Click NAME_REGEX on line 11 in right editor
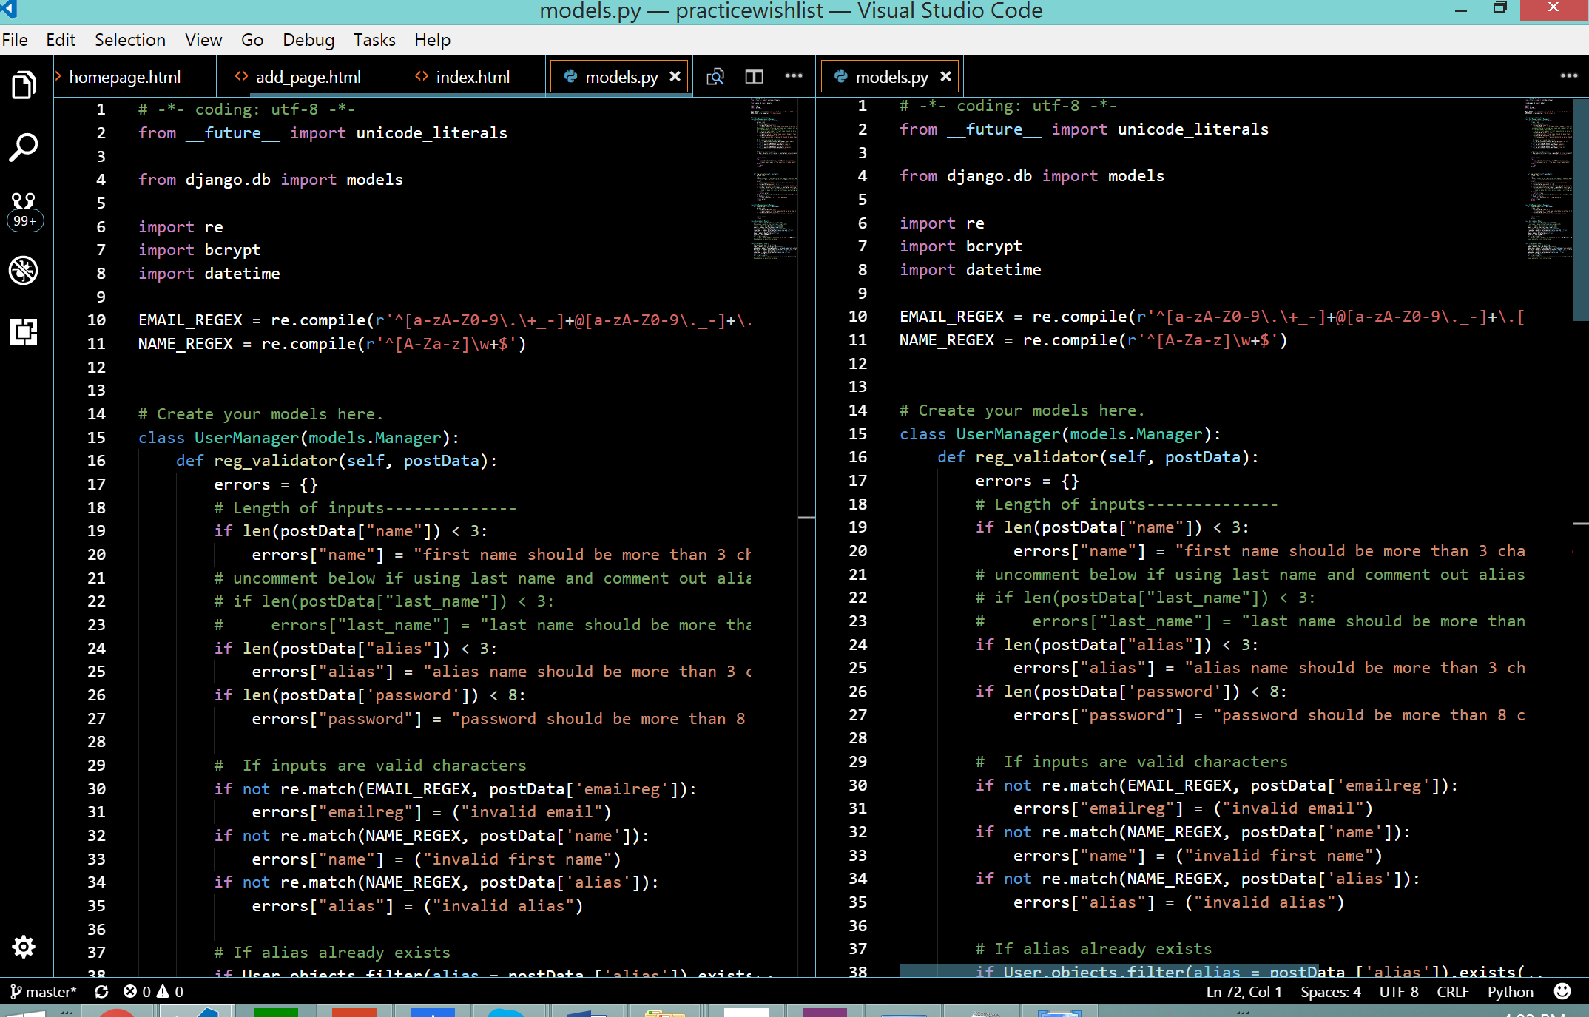 947,340
